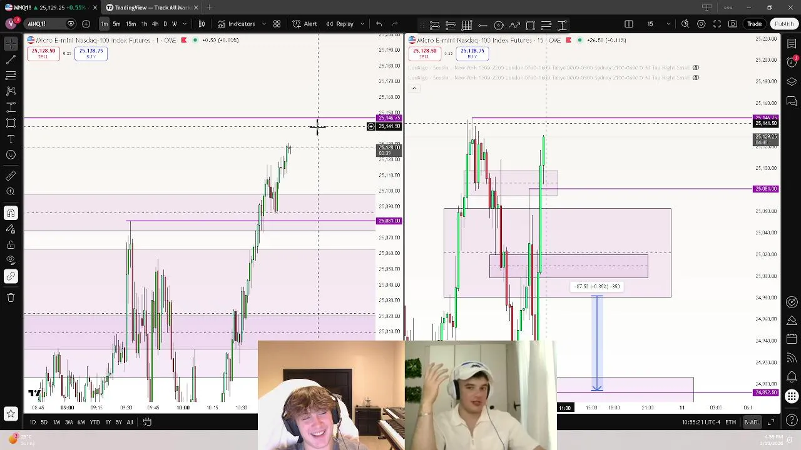Expand the Replay options dropdown
Viewport: 801px width, 450px height.
pyautogui.click(x=361, y=24)
